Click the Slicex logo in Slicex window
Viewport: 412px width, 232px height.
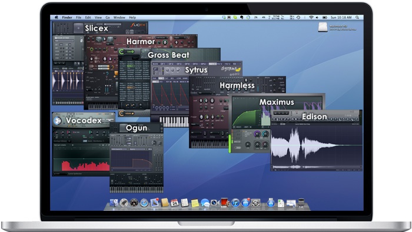coord(138,25)
